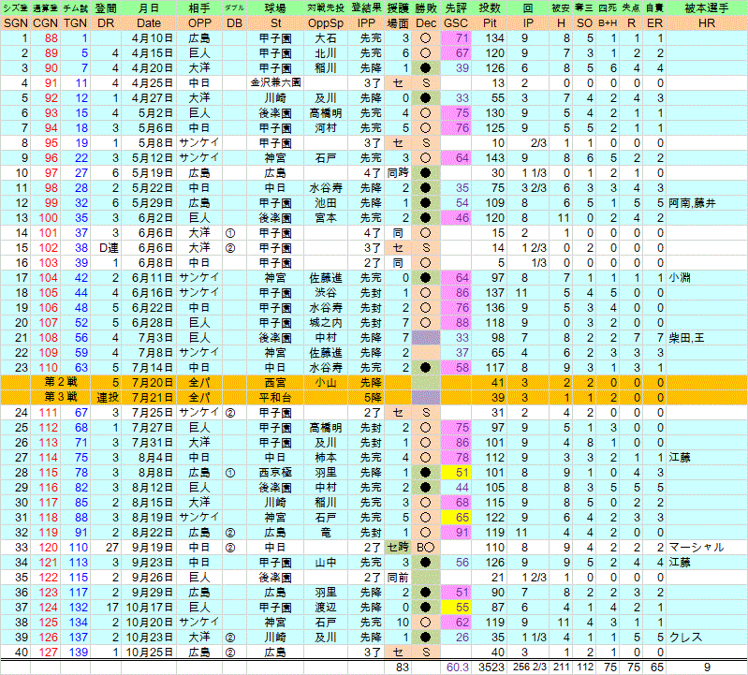Select the 同前 cell in 9月26日 row
Viewport: 748px width, 675px height.
pyautogui.click(x=398, y=578)
